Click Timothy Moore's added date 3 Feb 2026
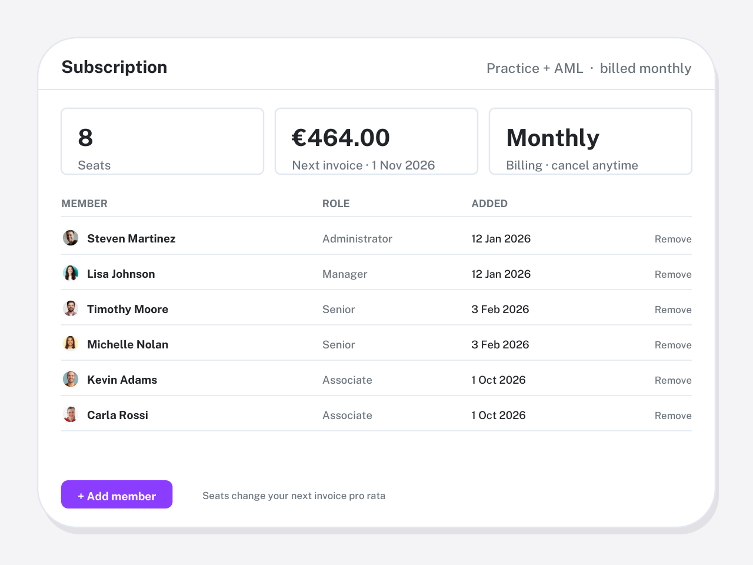The height and width of the screenshot is (565, 753). pos(500,309)
